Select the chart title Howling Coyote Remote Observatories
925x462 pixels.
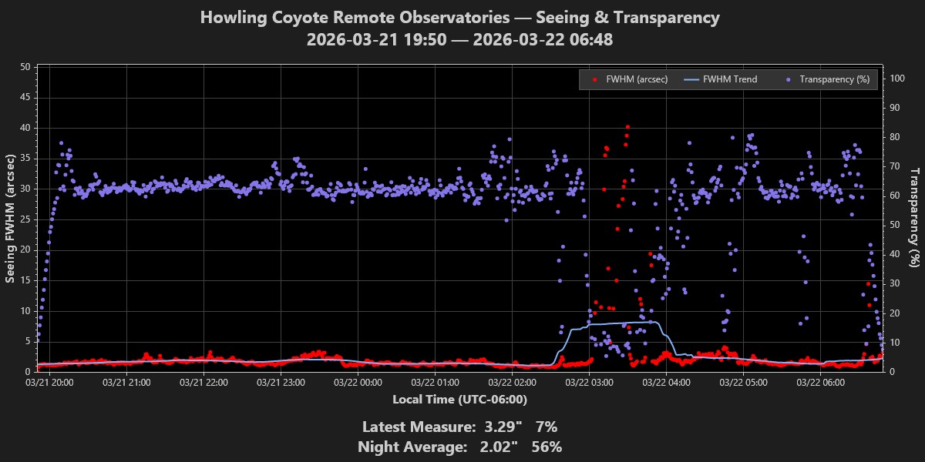coord(460,18)
